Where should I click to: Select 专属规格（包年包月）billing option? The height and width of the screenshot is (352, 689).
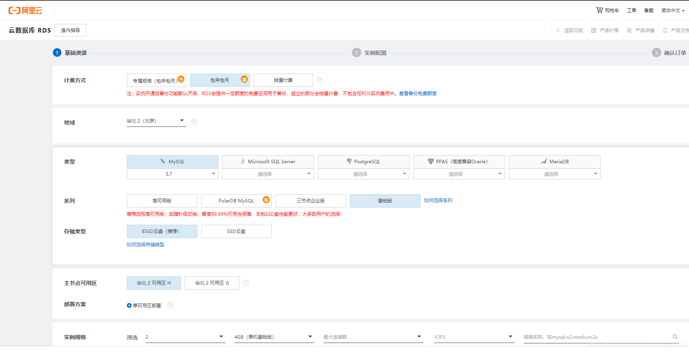157,80
